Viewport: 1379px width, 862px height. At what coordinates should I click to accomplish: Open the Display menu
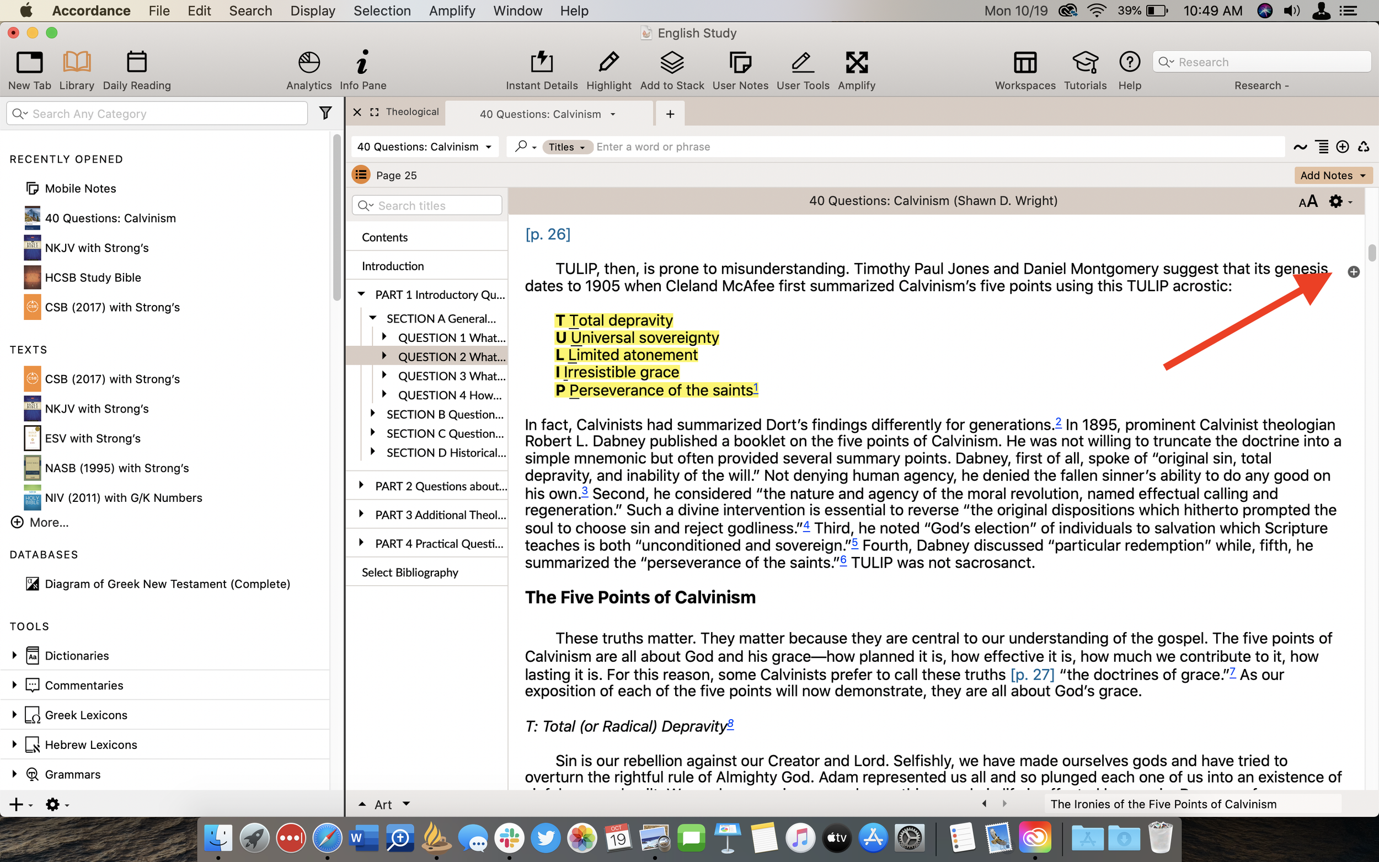tap(312, 11)
